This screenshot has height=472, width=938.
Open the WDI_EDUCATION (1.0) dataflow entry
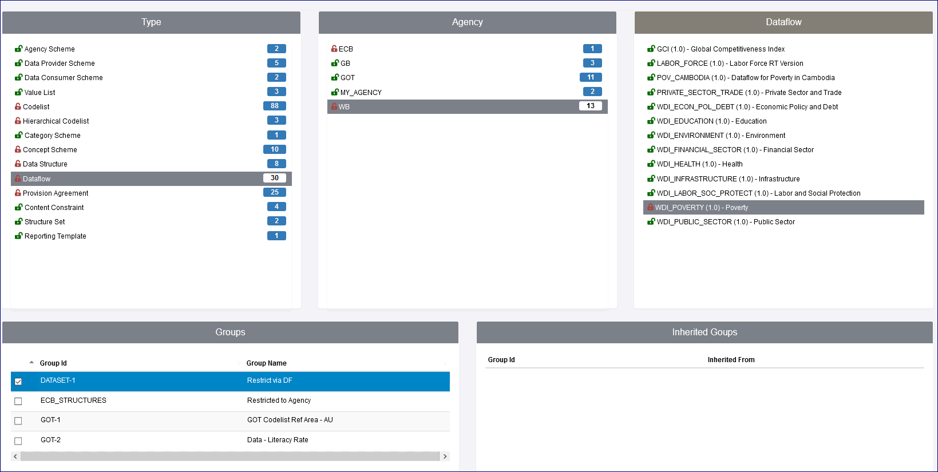pos(711,121)
